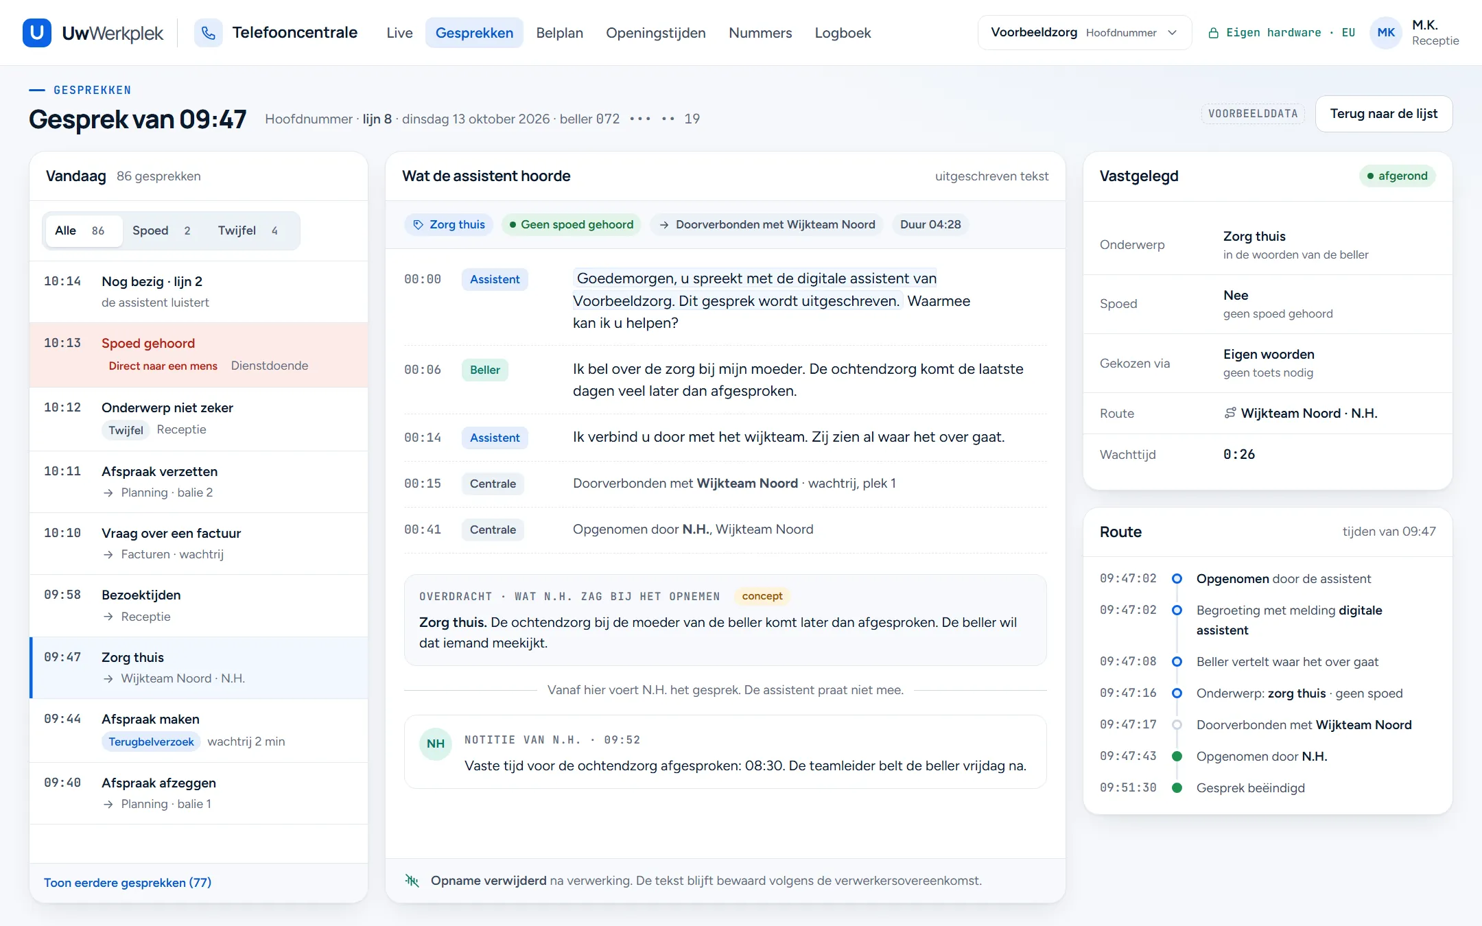Switch to the Live tab
The width and height of the screenshot is (1482, 926).
(x=399, y=33)
